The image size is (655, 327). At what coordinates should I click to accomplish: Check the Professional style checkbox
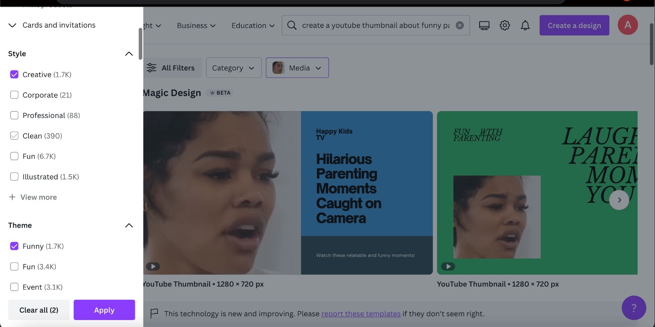pos(14,115)
